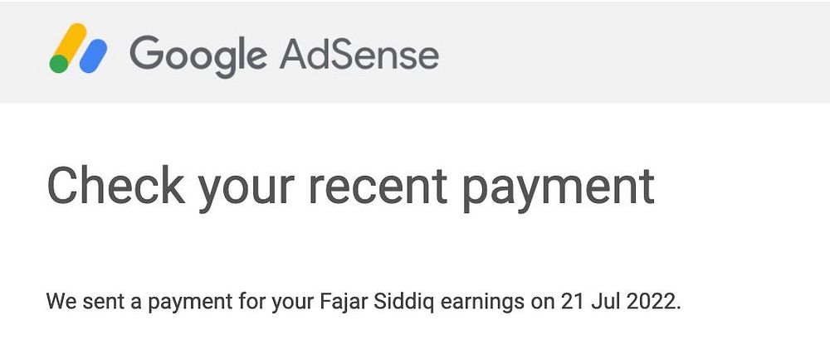Click the Google AdSense logo icon

pyautogui.click(x=78, y=48)
